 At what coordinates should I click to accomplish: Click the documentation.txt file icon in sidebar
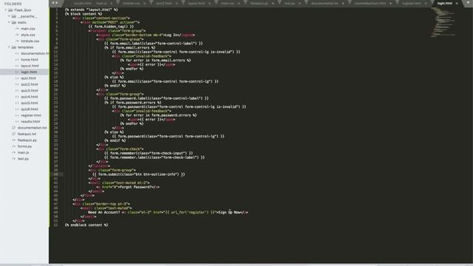(13, 128)
